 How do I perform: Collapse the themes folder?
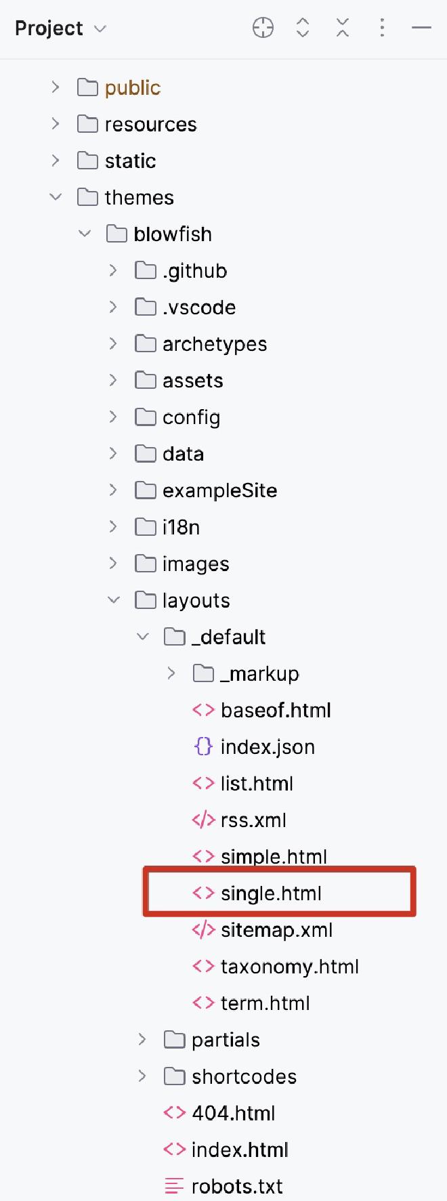coord(56,197)
